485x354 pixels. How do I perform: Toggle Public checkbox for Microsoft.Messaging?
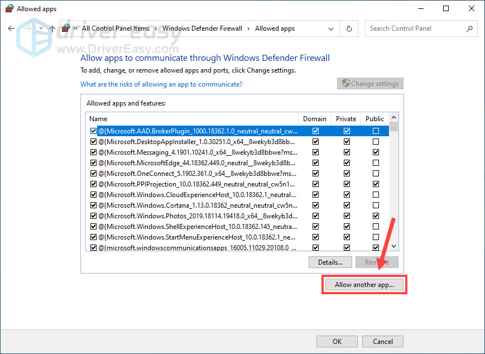[x=376, y=152]
